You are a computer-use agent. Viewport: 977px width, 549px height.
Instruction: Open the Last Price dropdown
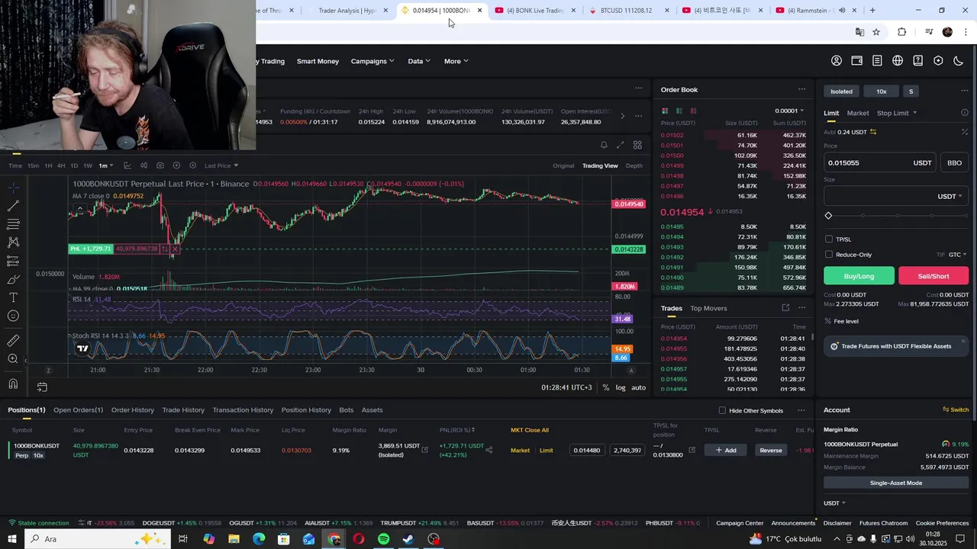(221, 165)
